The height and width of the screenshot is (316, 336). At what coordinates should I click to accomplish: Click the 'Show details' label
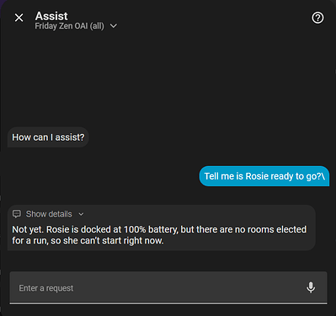click(x=49, y=214)
